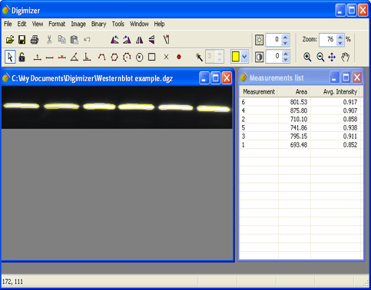Screen dimensions: 371x290
Task: Open the Image menu
Action: pos(78,24)
